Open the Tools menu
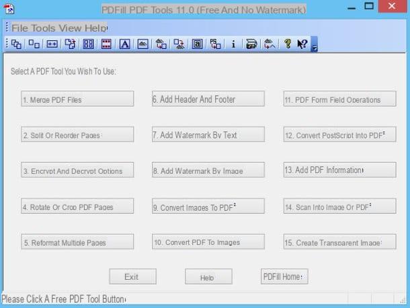 (43, 28)
